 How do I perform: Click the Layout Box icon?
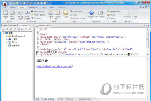pyautogui.click(x=57, y=13)
